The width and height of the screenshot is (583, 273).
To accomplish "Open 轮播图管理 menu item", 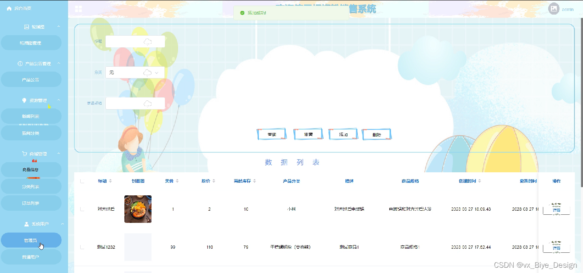I will [x=31, y=43].
